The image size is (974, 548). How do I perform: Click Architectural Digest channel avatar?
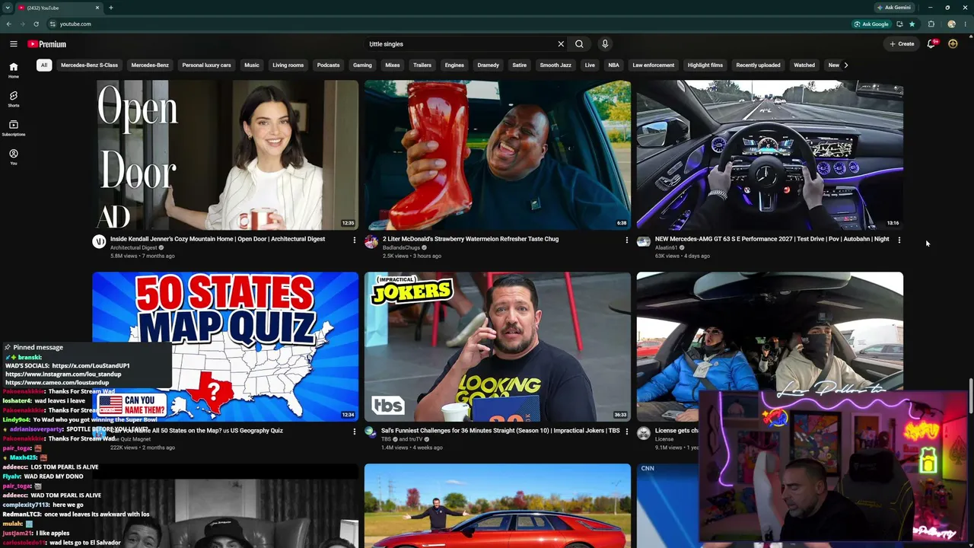pyautogui.click(x=99, y=242)
